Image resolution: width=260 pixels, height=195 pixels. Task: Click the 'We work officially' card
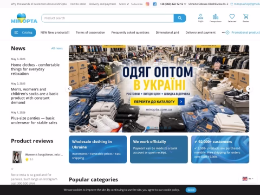click(159, 149)
